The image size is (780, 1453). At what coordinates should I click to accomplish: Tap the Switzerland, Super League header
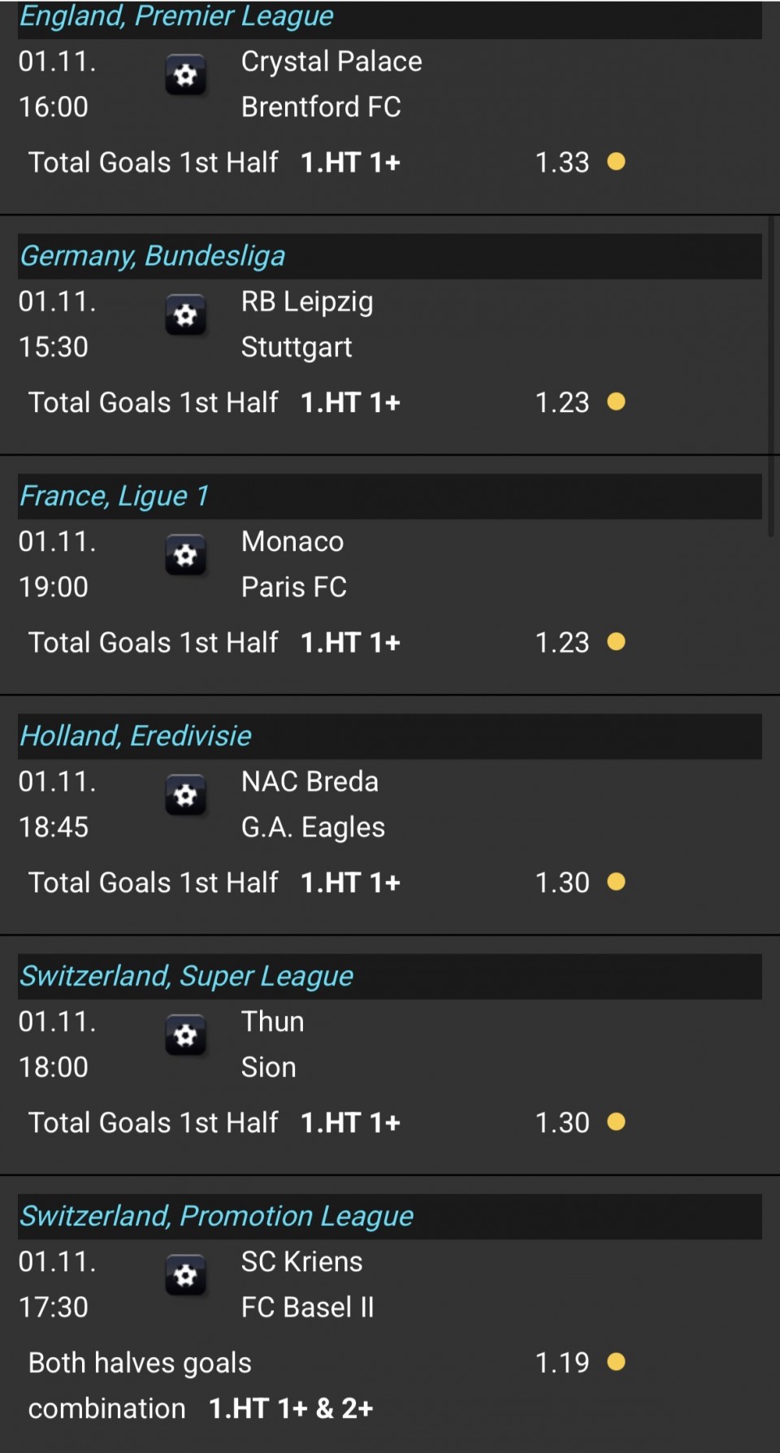tap(187, 976)
